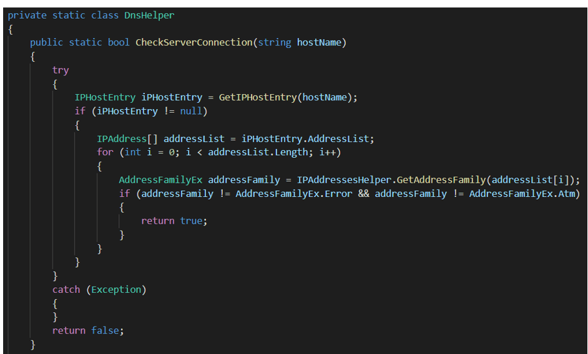Click the AddressFamilyEx type declaration
The height and width of the screenshot is (354, 588).
(x=160, y=180)
